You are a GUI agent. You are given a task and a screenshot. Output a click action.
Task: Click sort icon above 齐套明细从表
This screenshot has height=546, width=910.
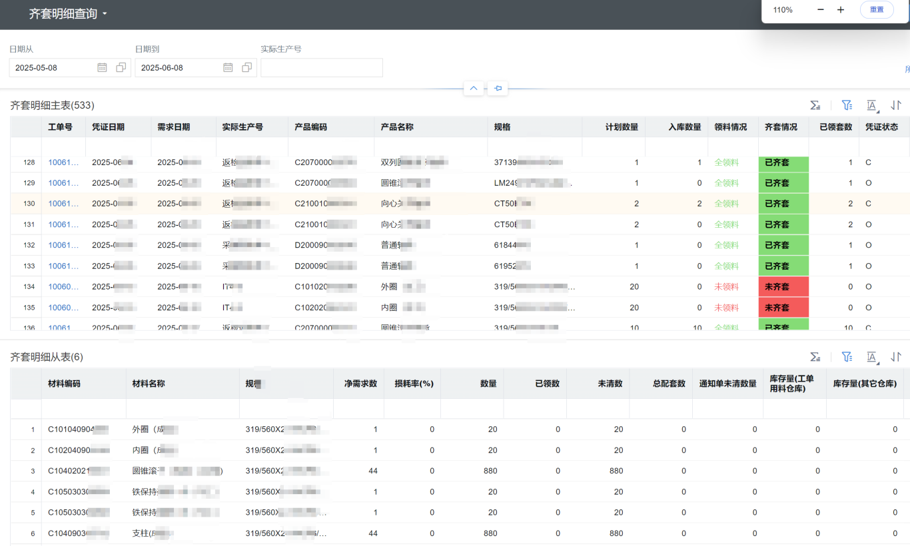[x=896, y=357]
